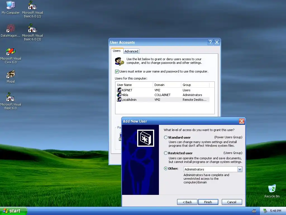Image resolution: width=286 pixels, height=215 pixels.
Task: Click the Back button
Action: pos(187,202)
